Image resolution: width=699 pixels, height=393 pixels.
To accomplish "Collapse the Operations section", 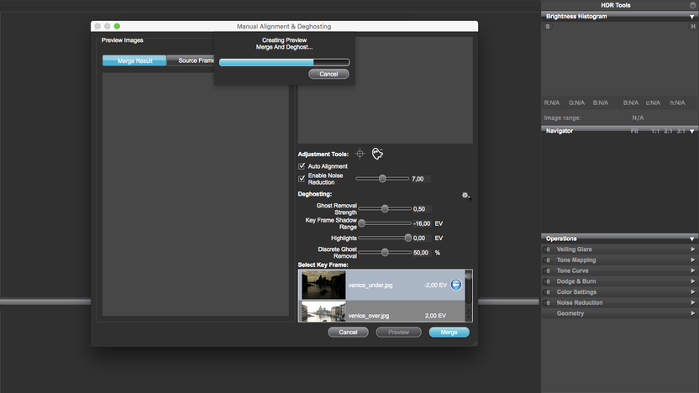I will (x=692, y=238).
